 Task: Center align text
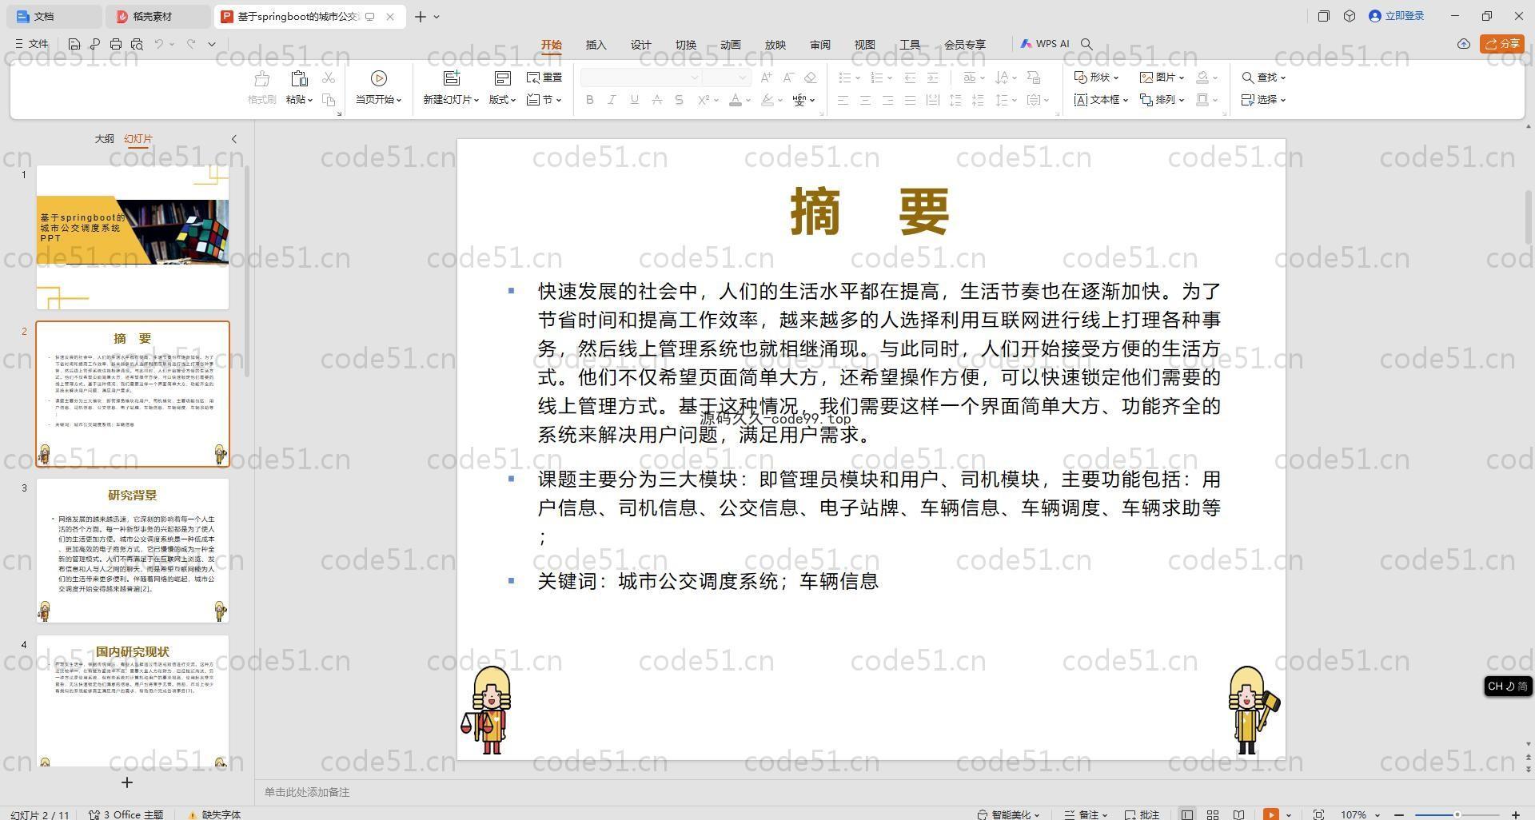coord(865,100)
